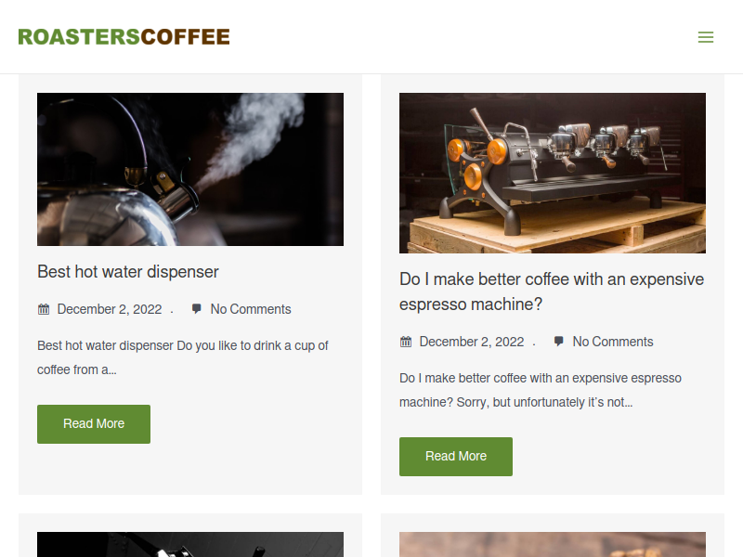Open No Comments link on hot water post
743x557 pixels.
point(251,309)
